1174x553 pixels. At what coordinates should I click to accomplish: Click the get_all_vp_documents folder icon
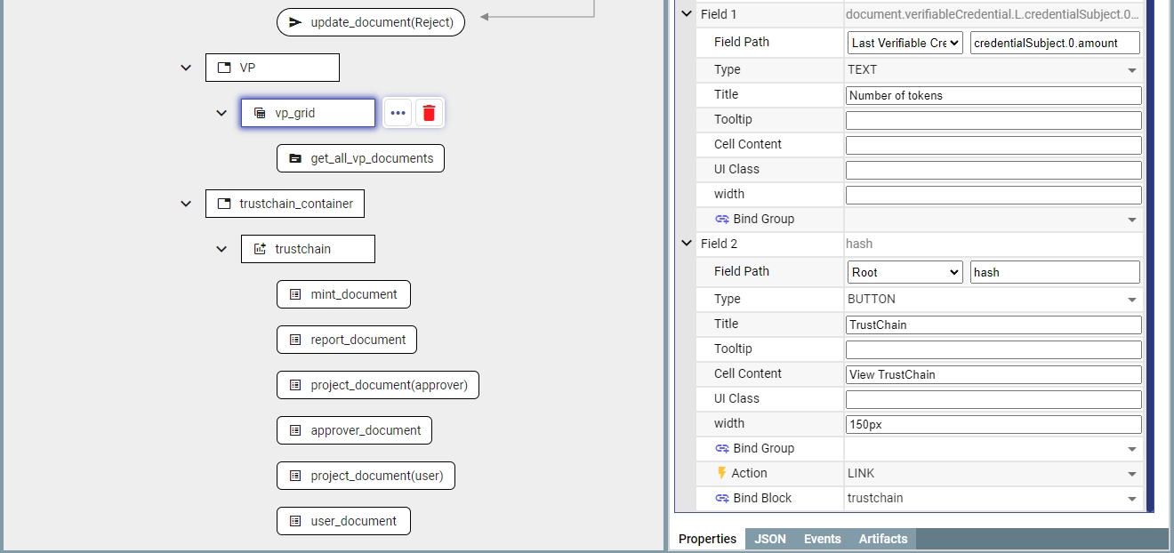(x=295, y=158)
